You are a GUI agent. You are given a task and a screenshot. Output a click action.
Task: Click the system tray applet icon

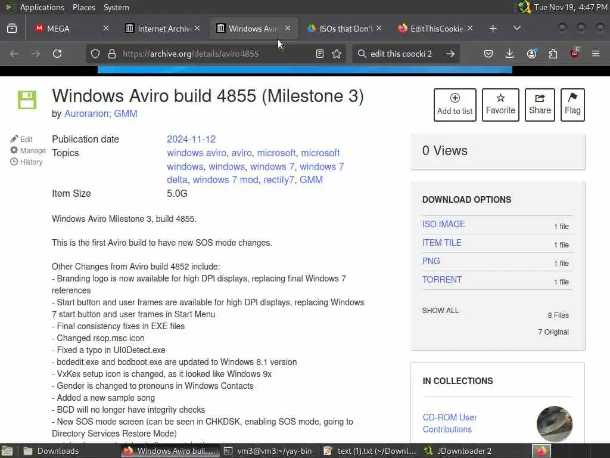[x=524, y=7]
